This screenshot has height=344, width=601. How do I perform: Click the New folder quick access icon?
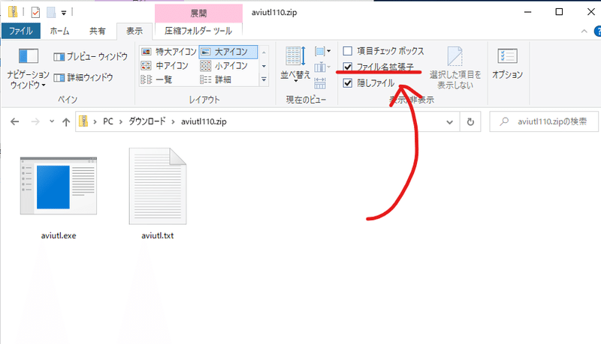pos(51,13)
